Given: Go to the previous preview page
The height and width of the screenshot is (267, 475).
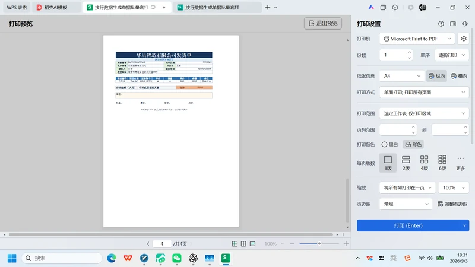Looking at the screenshot, I should pos(148,244).
